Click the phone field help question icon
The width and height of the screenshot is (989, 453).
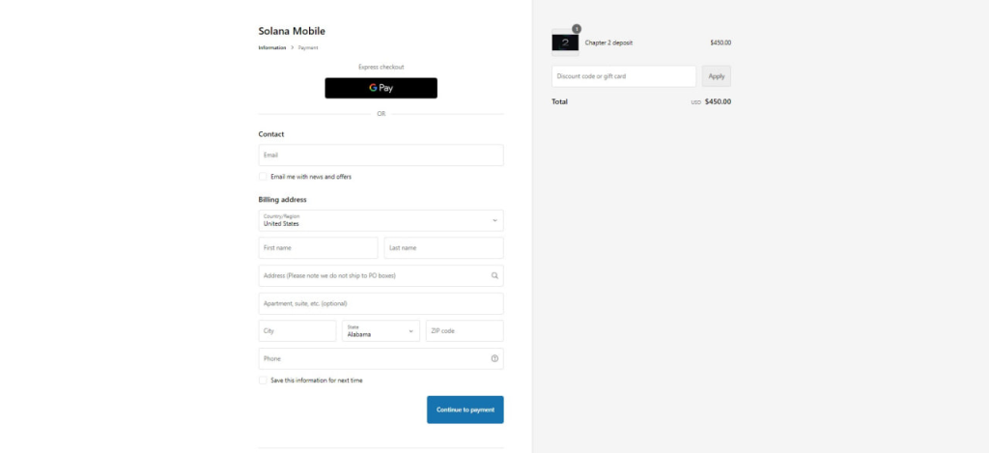494,358
